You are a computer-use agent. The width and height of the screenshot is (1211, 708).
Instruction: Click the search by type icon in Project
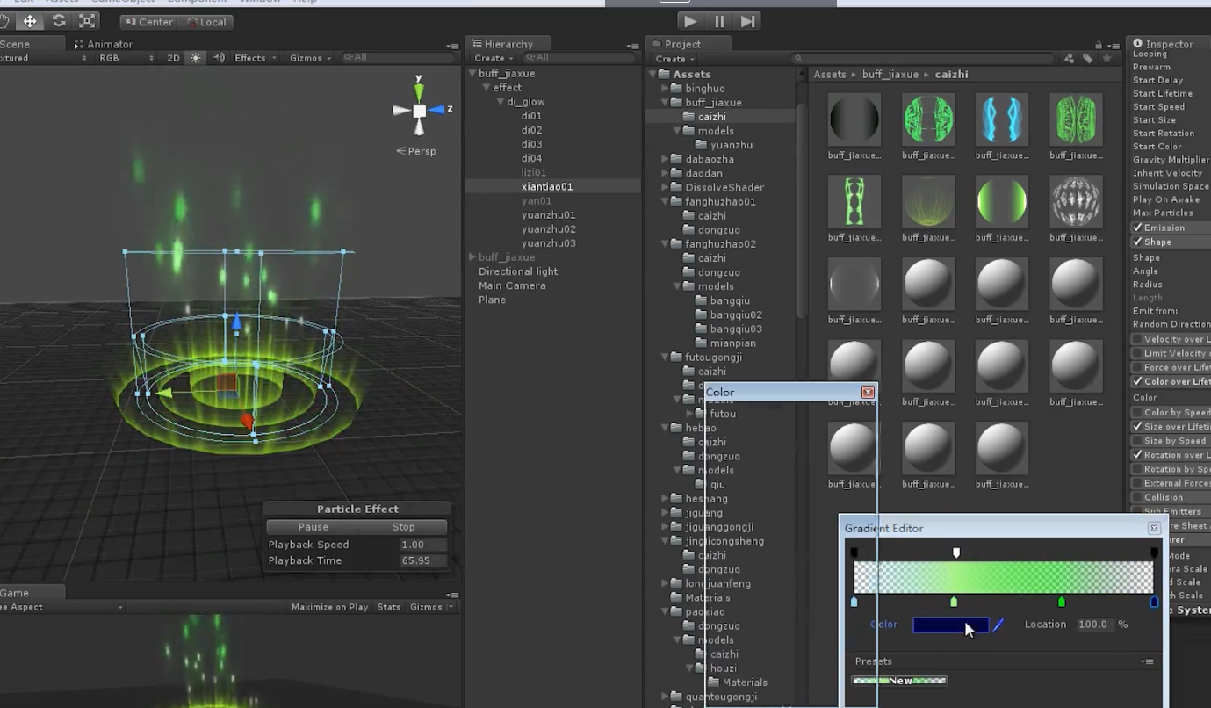click(1069, 59)
